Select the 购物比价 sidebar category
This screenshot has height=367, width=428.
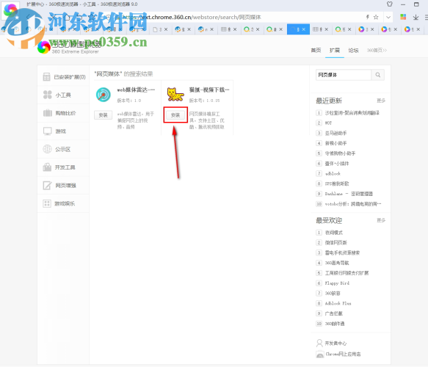[63, 113]
